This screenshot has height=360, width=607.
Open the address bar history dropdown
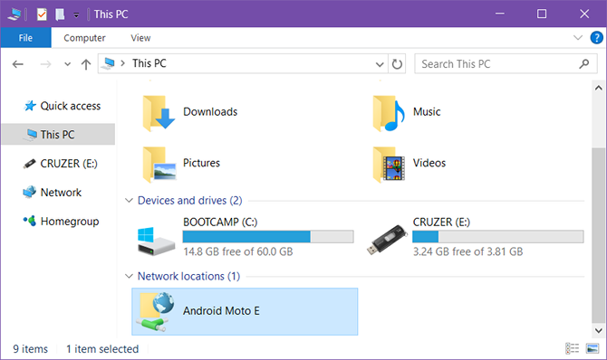coord(380,64)
